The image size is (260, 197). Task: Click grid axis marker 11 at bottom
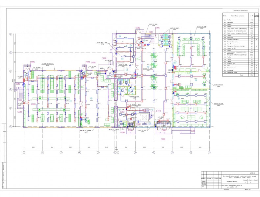coord(191,152)
